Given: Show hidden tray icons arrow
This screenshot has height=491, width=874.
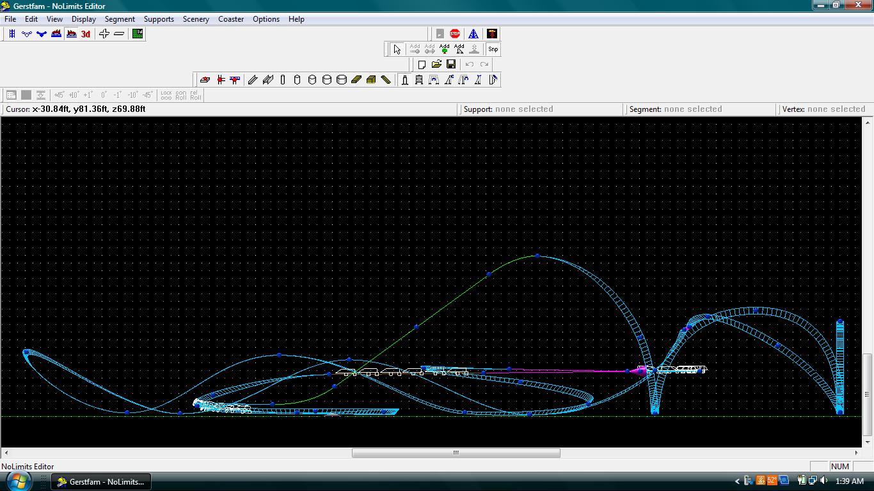Looking at the screenshot, I should point(737,481).
